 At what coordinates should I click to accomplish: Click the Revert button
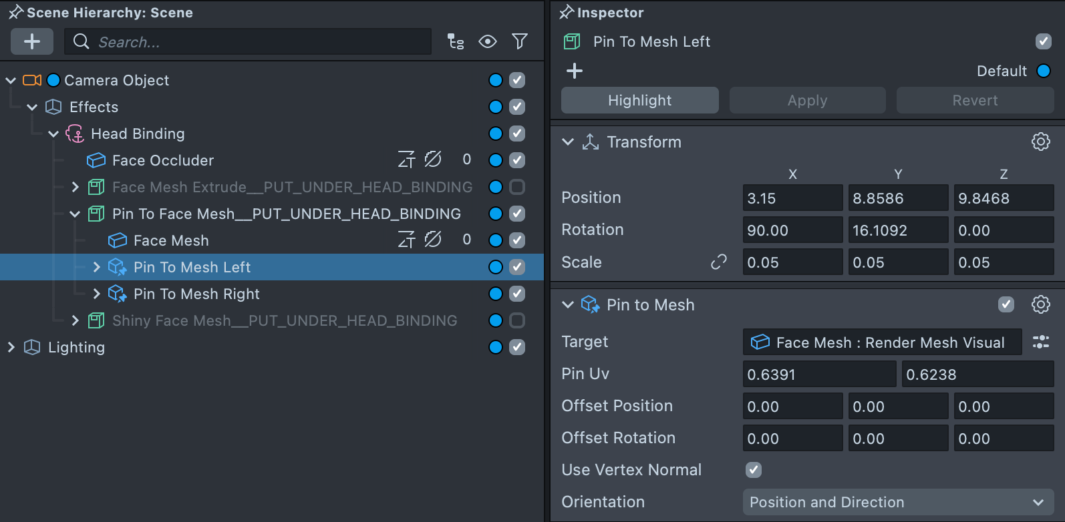coord(975,100)
